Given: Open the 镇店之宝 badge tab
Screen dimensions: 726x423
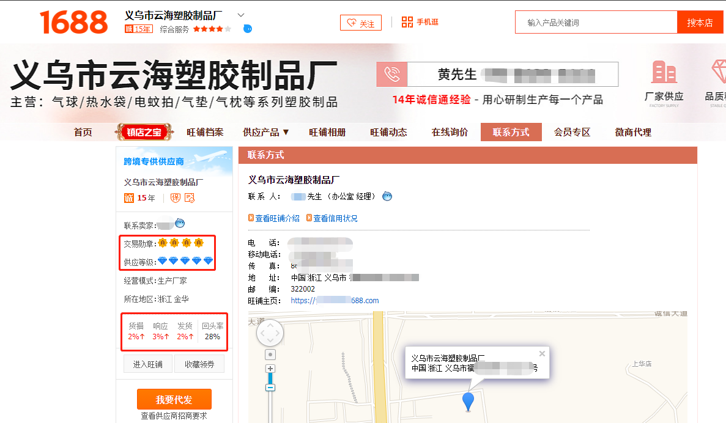Looking at the screenshot, I should (144, 132).
